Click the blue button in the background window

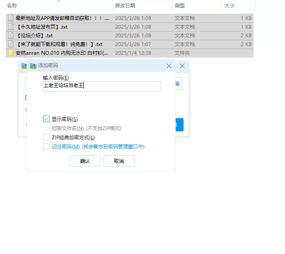[179, 125]
